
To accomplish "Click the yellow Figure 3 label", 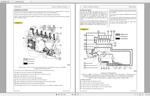I will click(84, 29).
